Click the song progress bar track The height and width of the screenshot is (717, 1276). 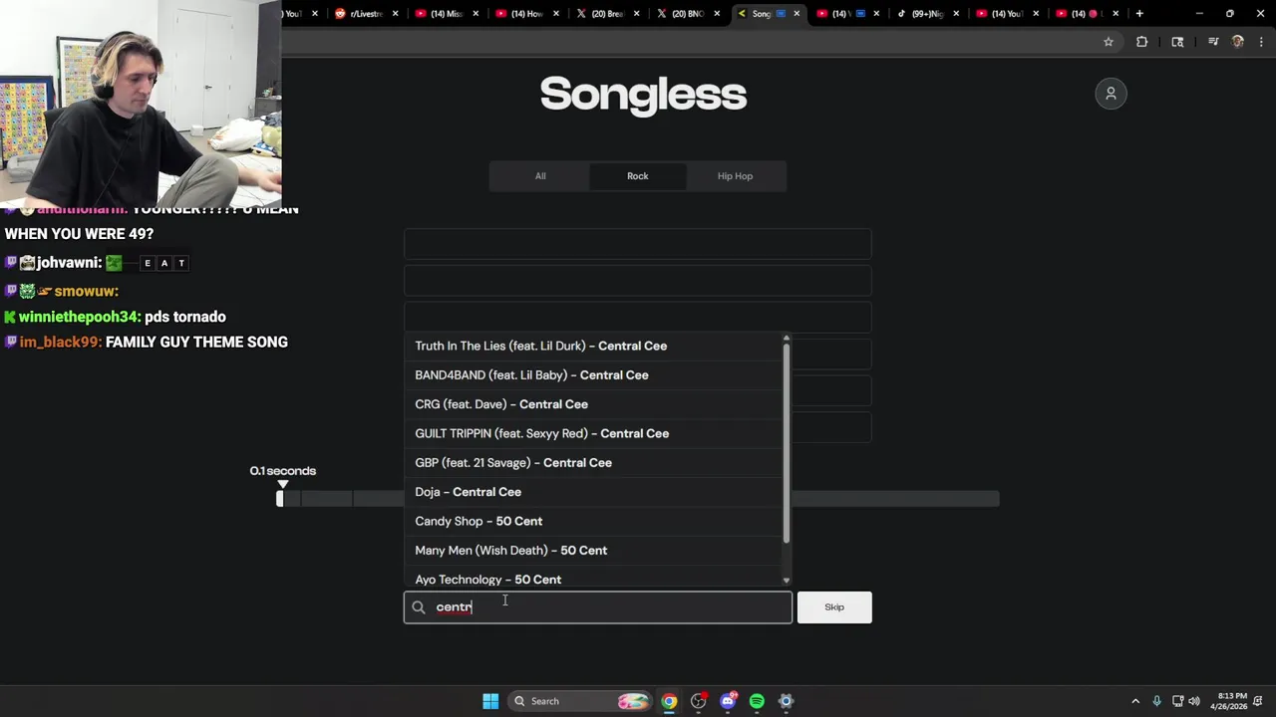coord(638,499)
